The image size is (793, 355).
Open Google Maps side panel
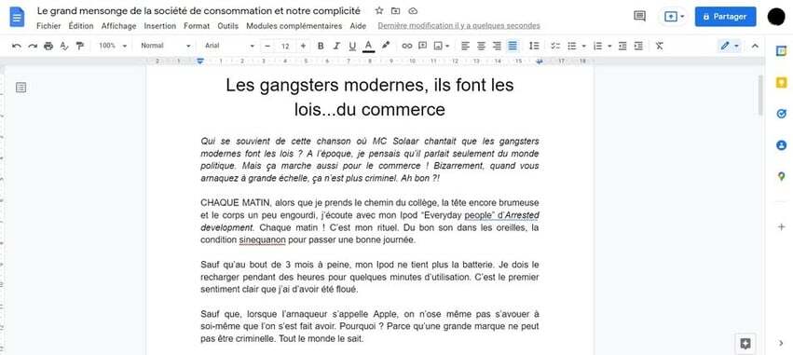click(782, 176)
